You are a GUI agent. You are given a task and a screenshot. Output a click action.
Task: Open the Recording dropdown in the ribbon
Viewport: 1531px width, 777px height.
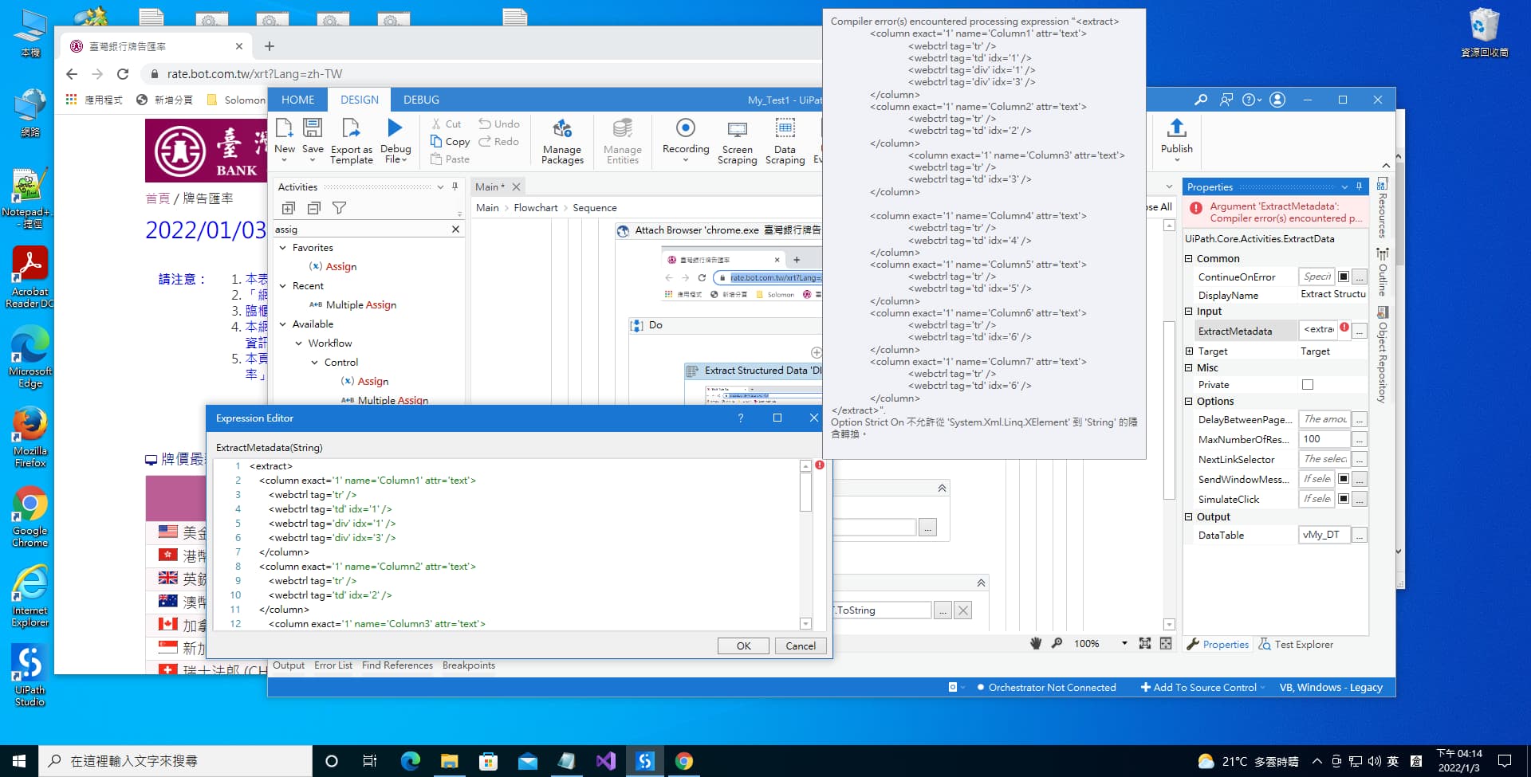click(686, 160)
